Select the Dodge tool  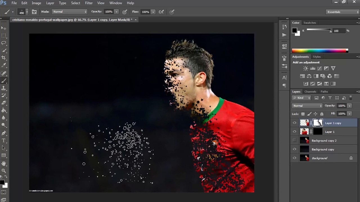click(4, 125)
